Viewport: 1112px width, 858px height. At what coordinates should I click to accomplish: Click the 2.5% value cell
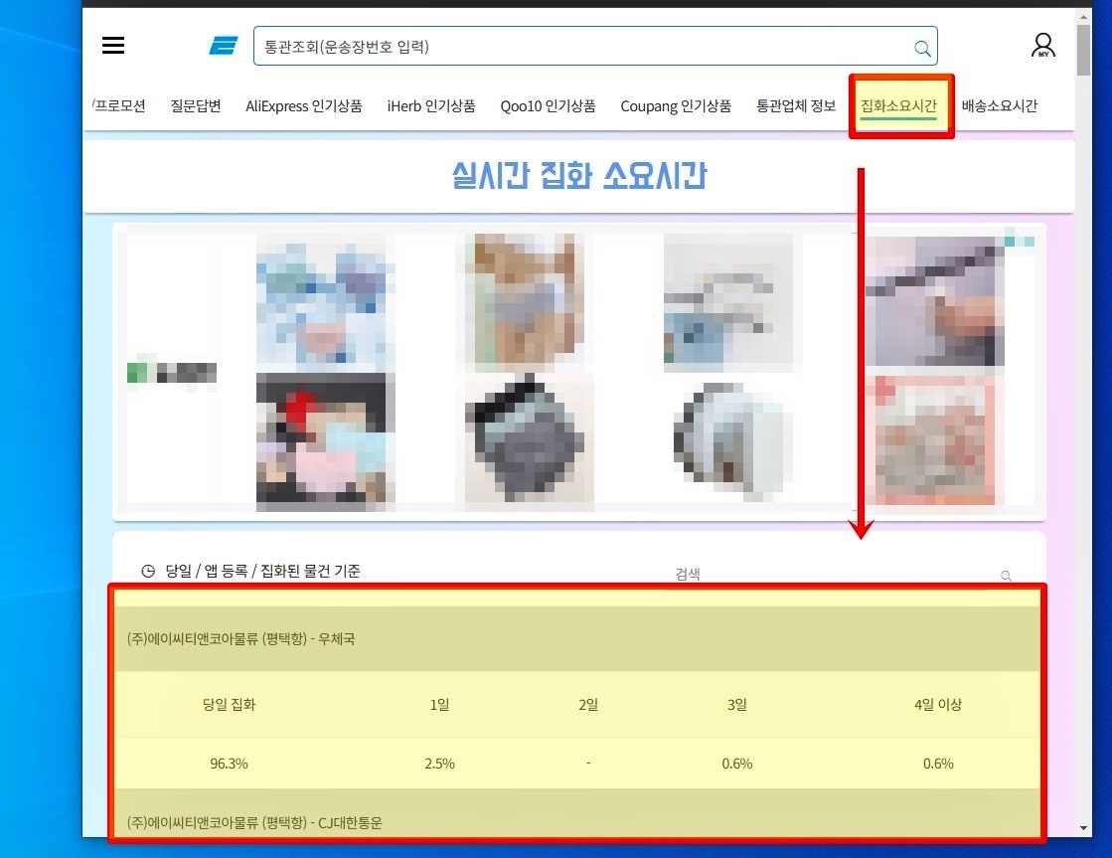(x=439, y=764)
